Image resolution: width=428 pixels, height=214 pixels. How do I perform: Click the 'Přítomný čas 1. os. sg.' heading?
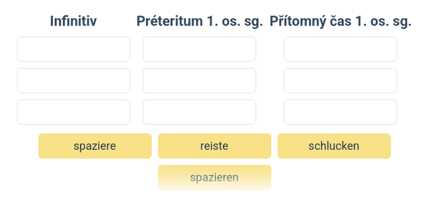340,21
